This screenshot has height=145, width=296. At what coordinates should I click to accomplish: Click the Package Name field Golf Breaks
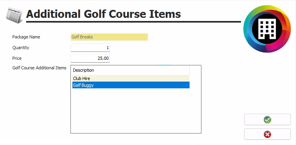109,37
